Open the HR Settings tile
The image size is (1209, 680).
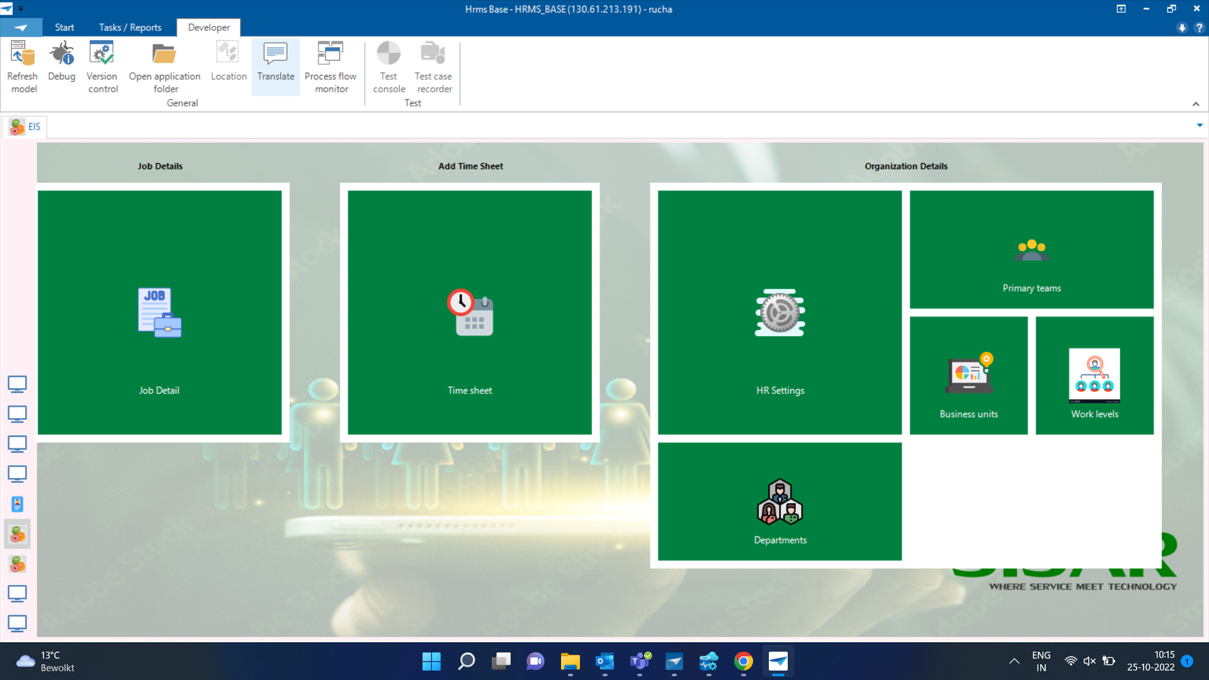click(780, 313)
